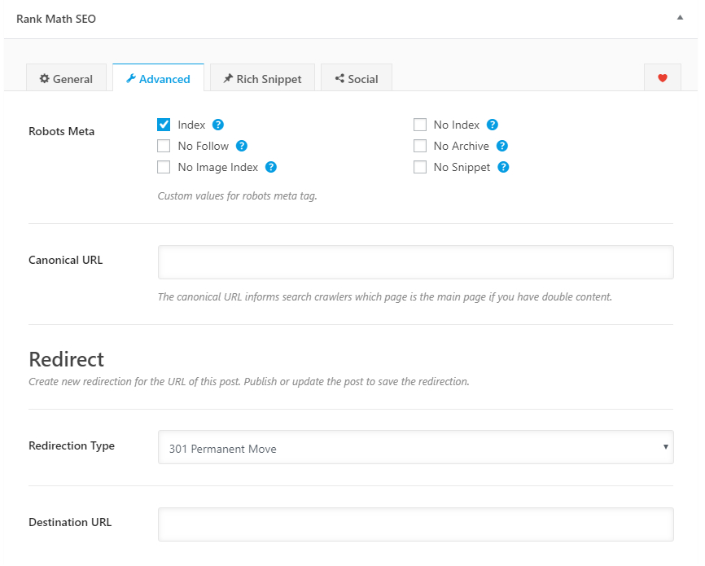Check the No Index checkbox
The height and width of the screenshot is (566, 705).
pyautogui.click(x=420, y=125)
